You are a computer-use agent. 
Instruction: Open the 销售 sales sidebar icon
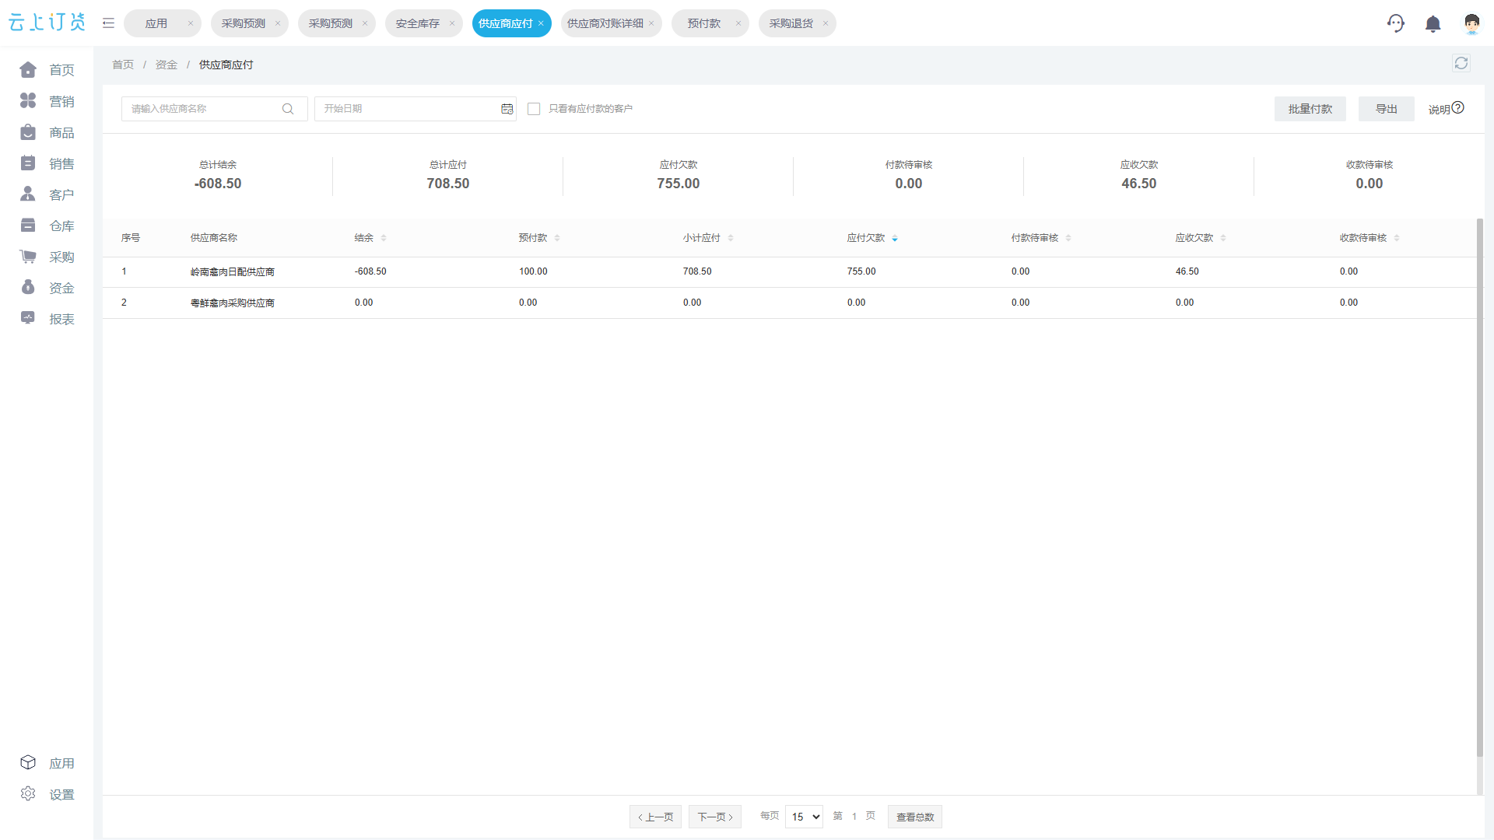28,163
